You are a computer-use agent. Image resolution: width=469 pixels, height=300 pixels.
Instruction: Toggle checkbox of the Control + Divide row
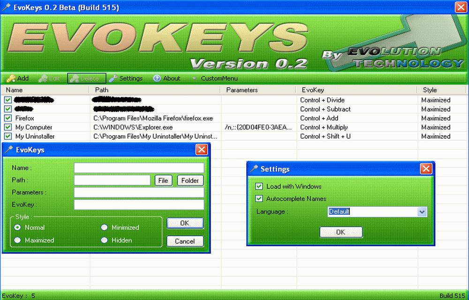coord(8,100)
